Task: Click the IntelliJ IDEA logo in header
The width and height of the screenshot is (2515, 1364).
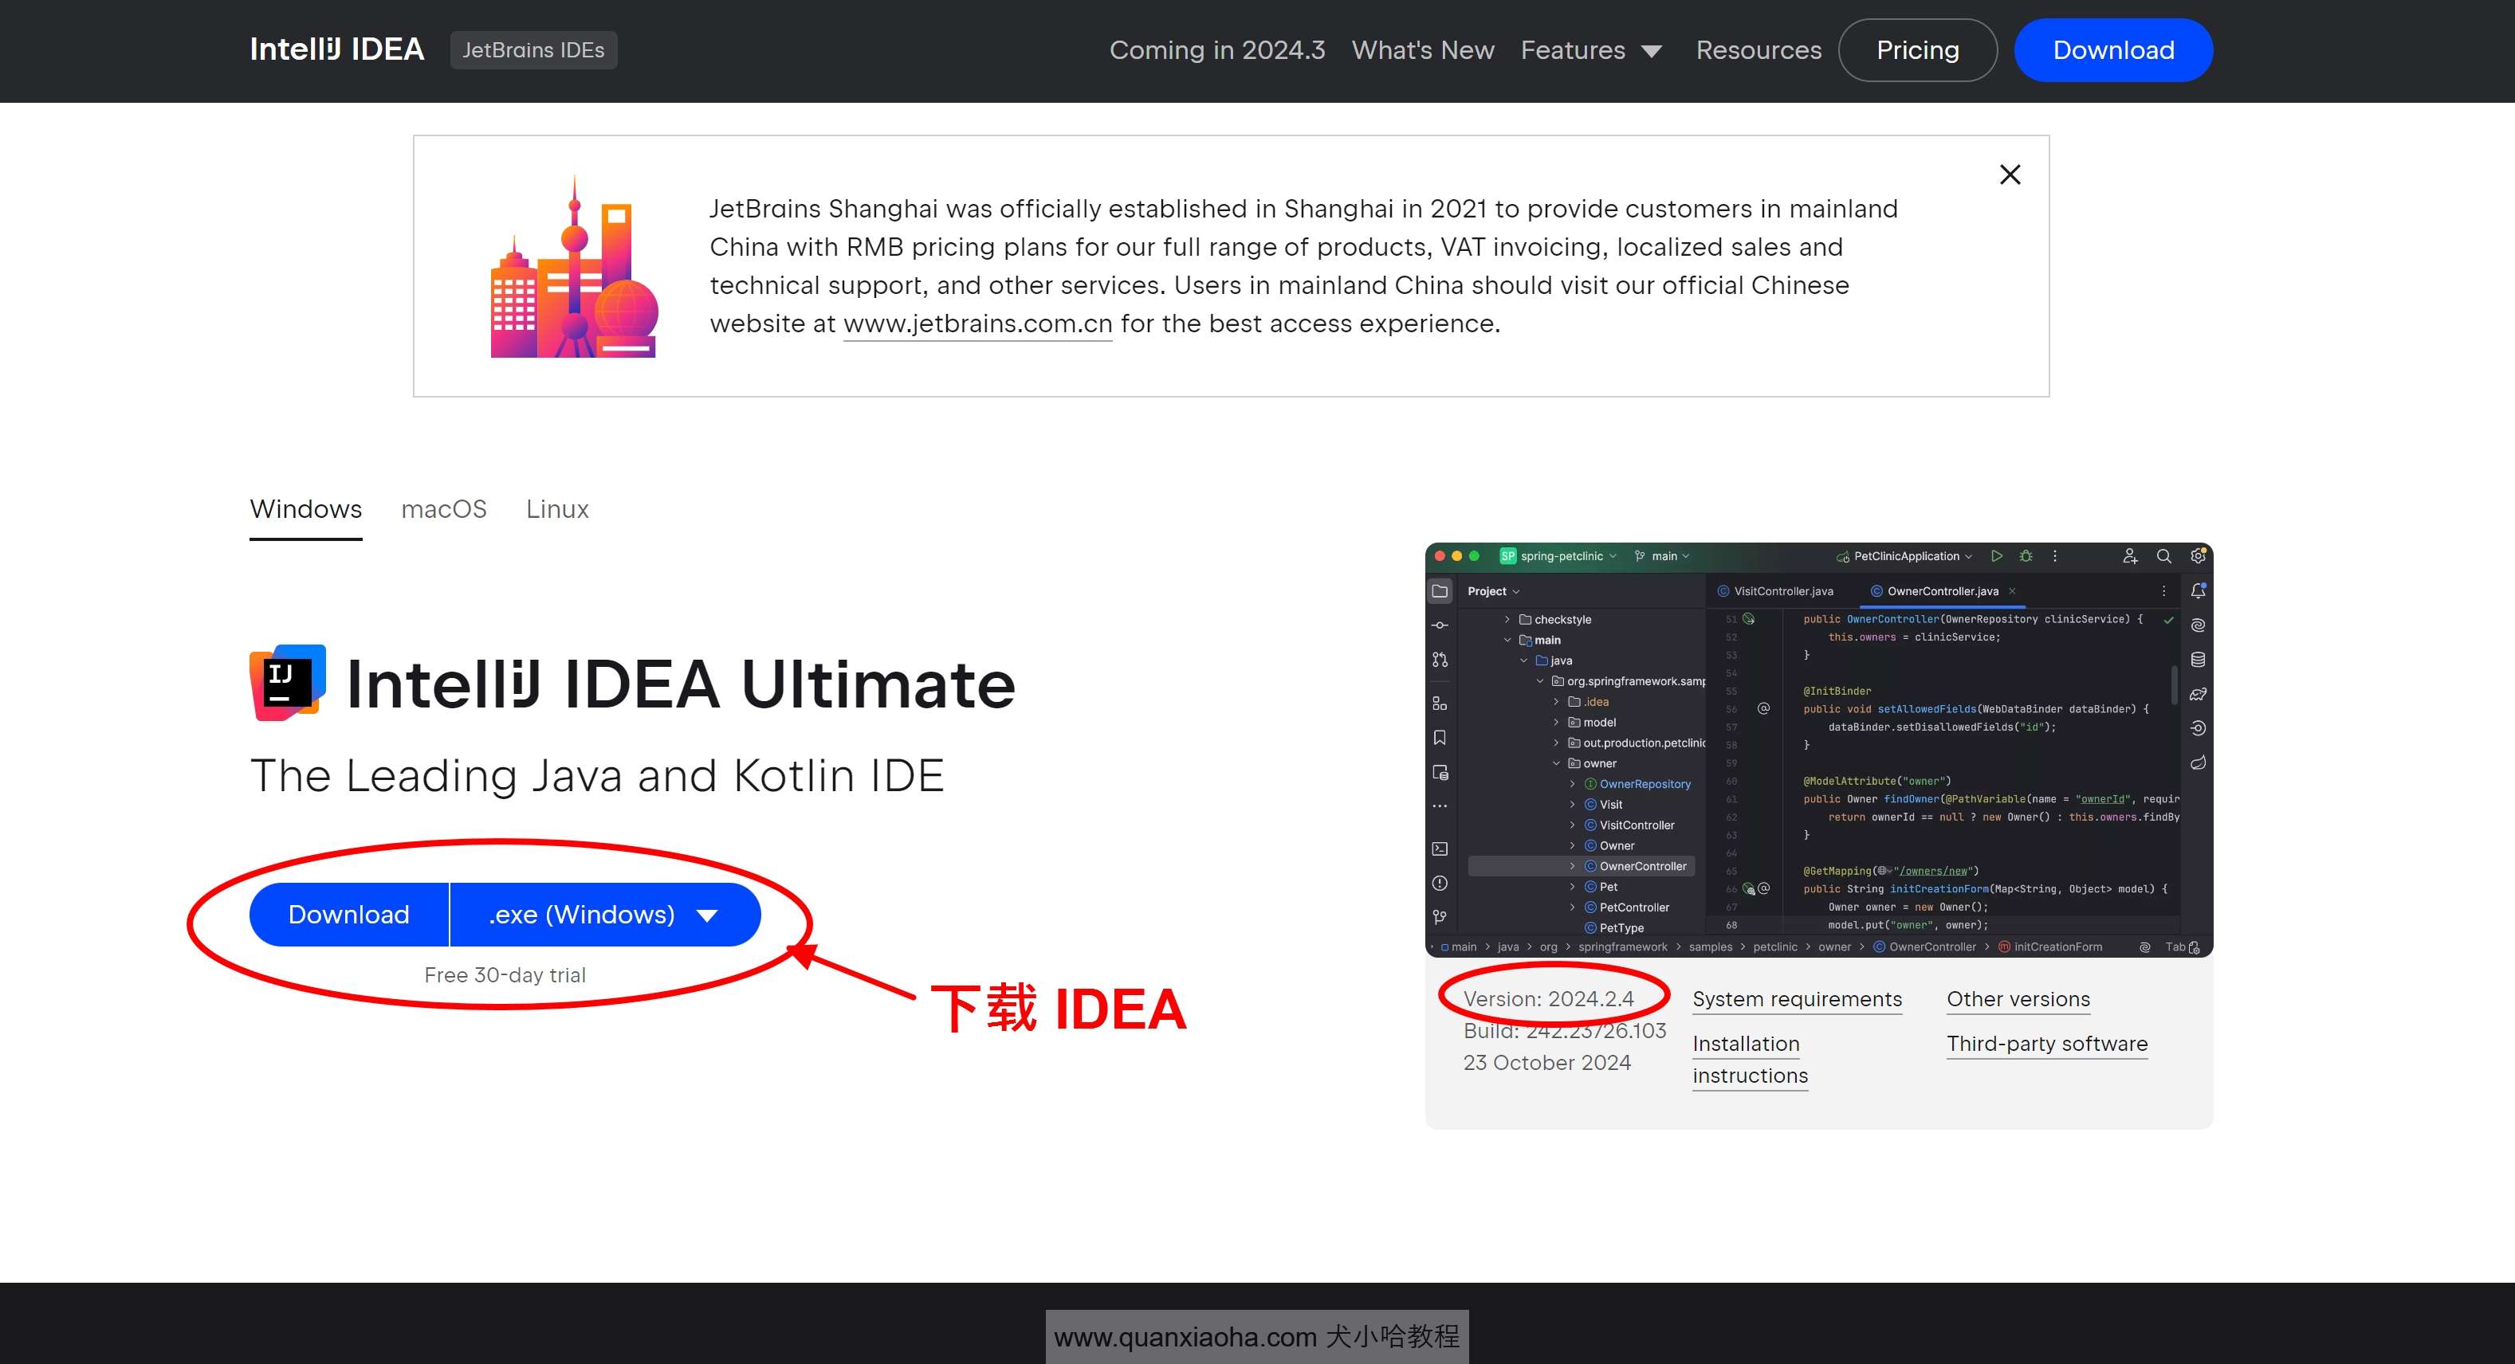Action: pos(337,49)
